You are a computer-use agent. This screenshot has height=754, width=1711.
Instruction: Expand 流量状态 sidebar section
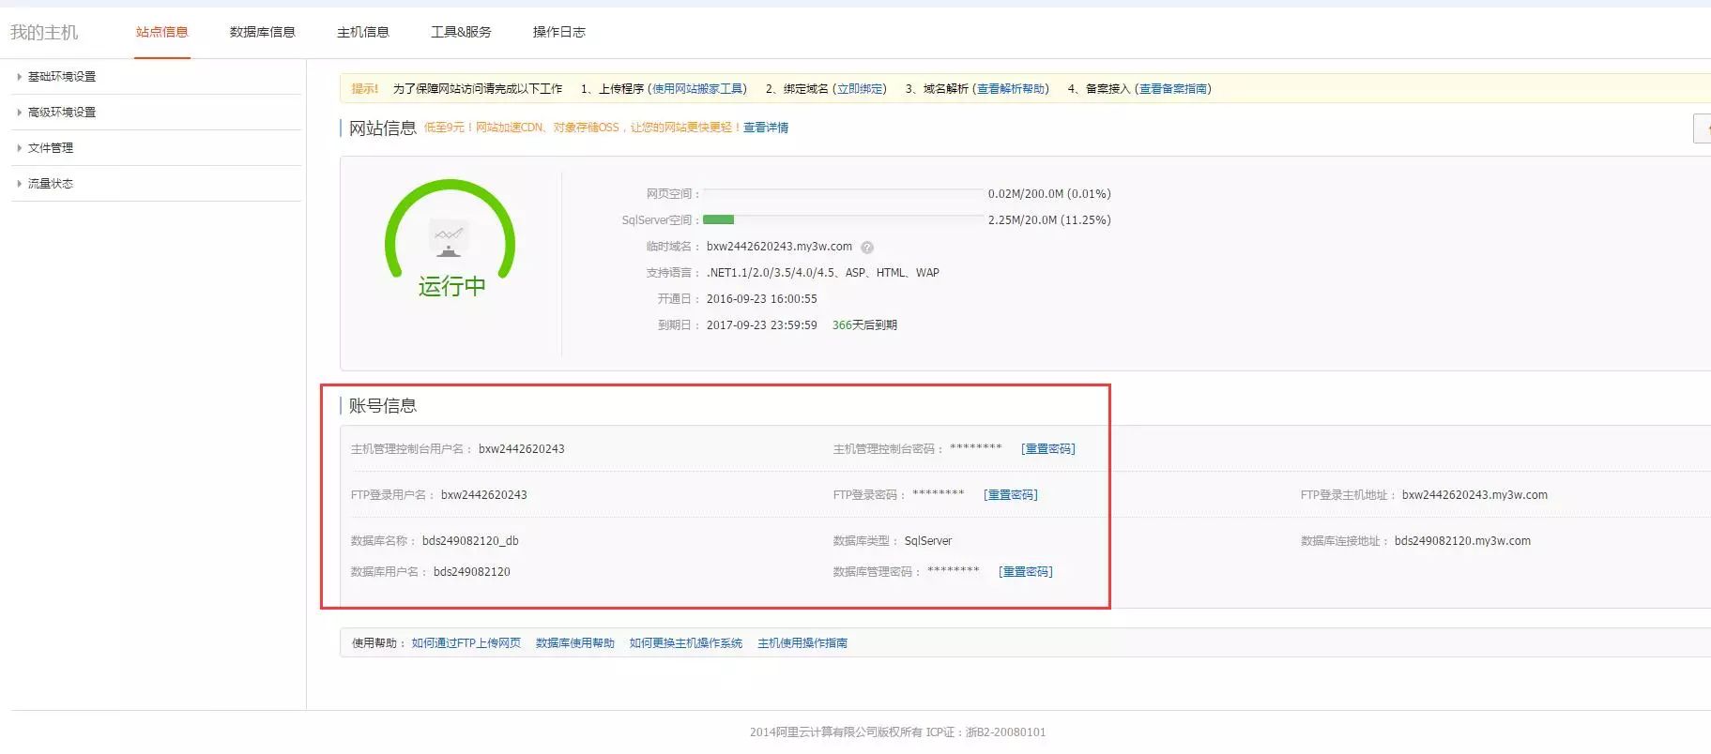[46, 184]
